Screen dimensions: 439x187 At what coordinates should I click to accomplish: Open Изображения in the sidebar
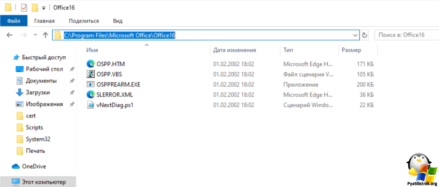click(44, 104)
